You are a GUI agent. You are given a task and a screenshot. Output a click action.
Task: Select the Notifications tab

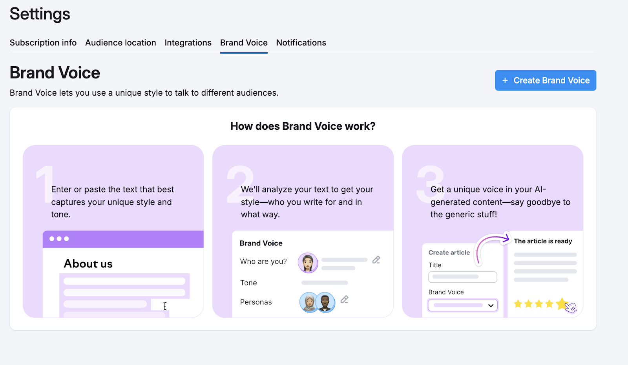tap(301, 43)
